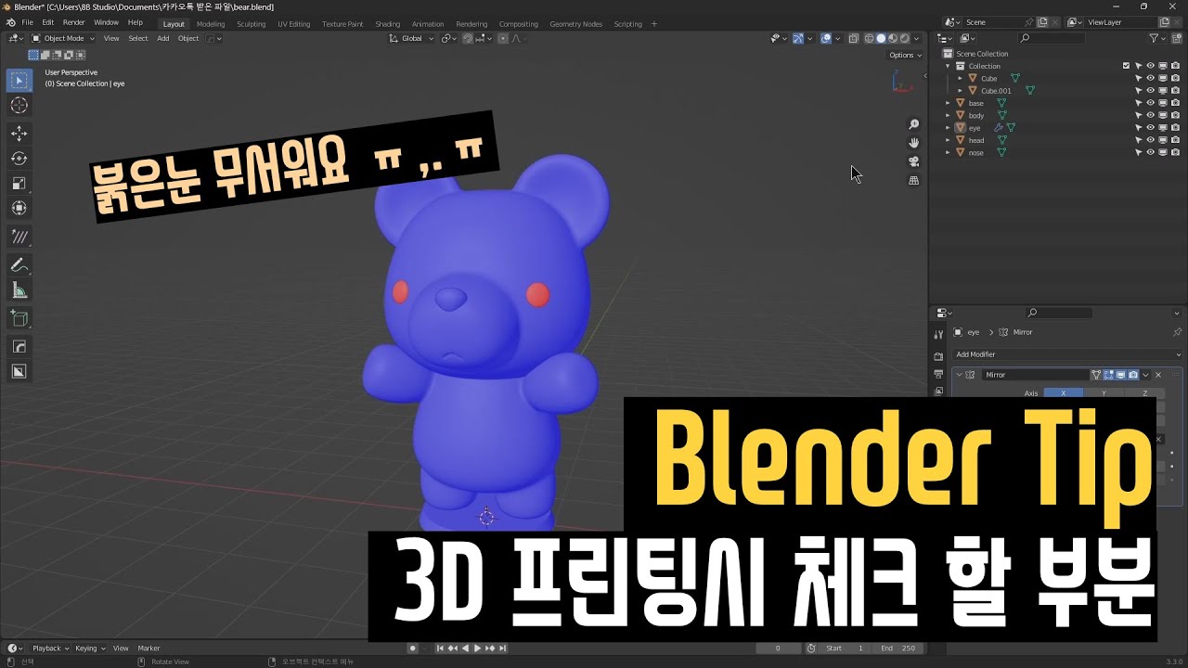Collapse the Collection tree row
Screen dimensions: 1188x668
point(948,66)
